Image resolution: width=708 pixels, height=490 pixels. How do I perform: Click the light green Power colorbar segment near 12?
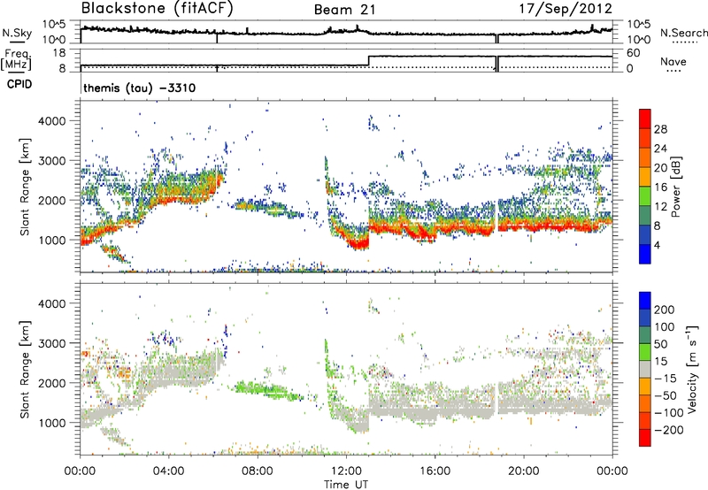[x=645, y=196]
